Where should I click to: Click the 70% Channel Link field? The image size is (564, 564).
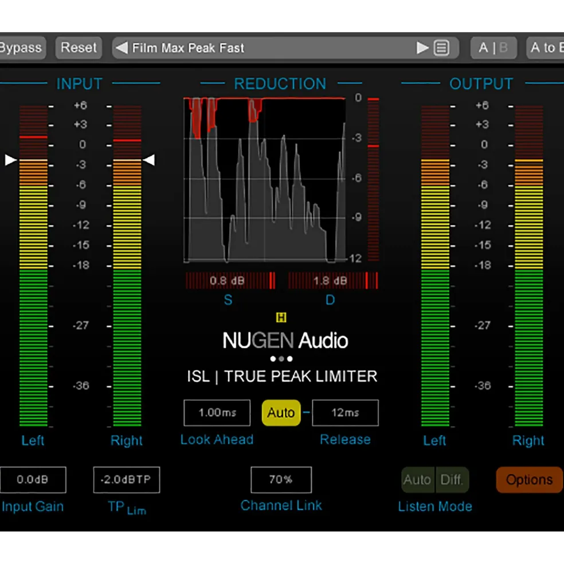point(281,480)
